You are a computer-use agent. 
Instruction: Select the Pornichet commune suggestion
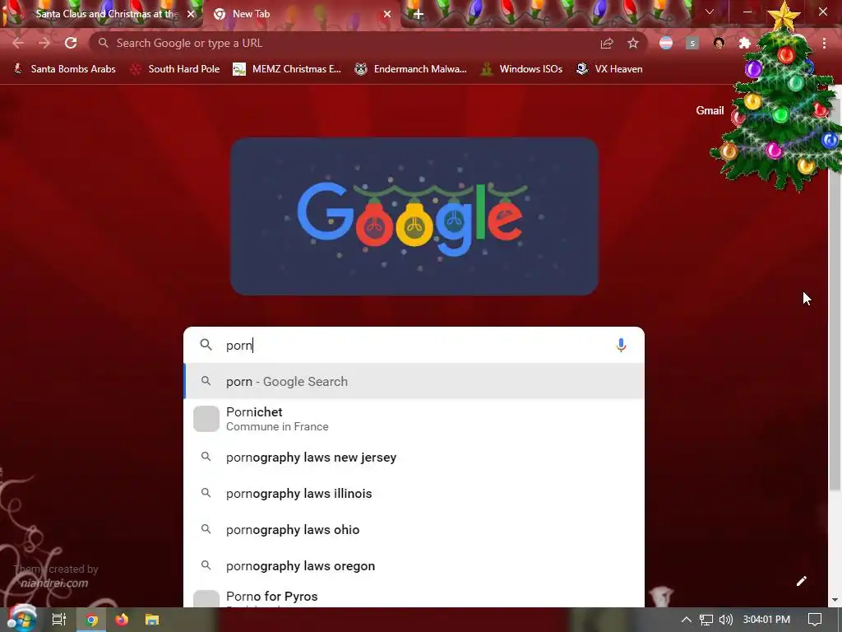tap(414, 419)
